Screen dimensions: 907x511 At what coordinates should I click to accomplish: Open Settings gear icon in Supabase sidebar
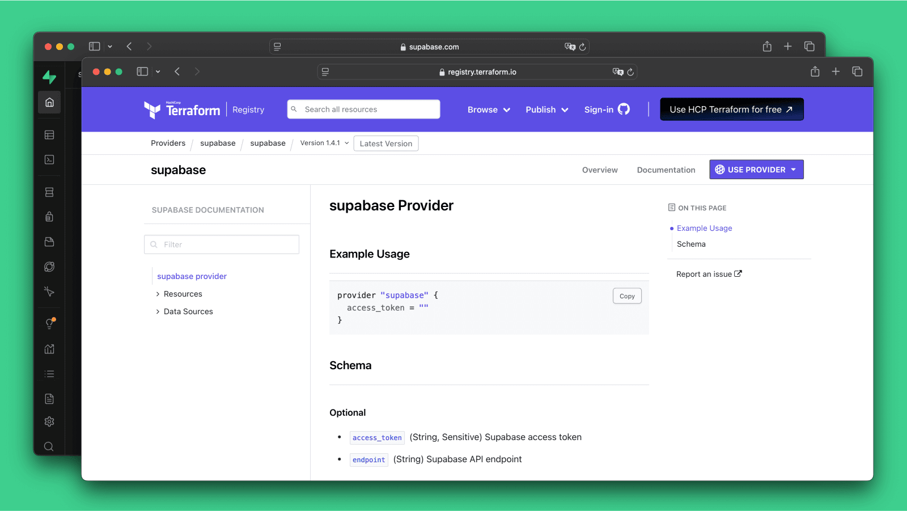(x=49, y=421)
